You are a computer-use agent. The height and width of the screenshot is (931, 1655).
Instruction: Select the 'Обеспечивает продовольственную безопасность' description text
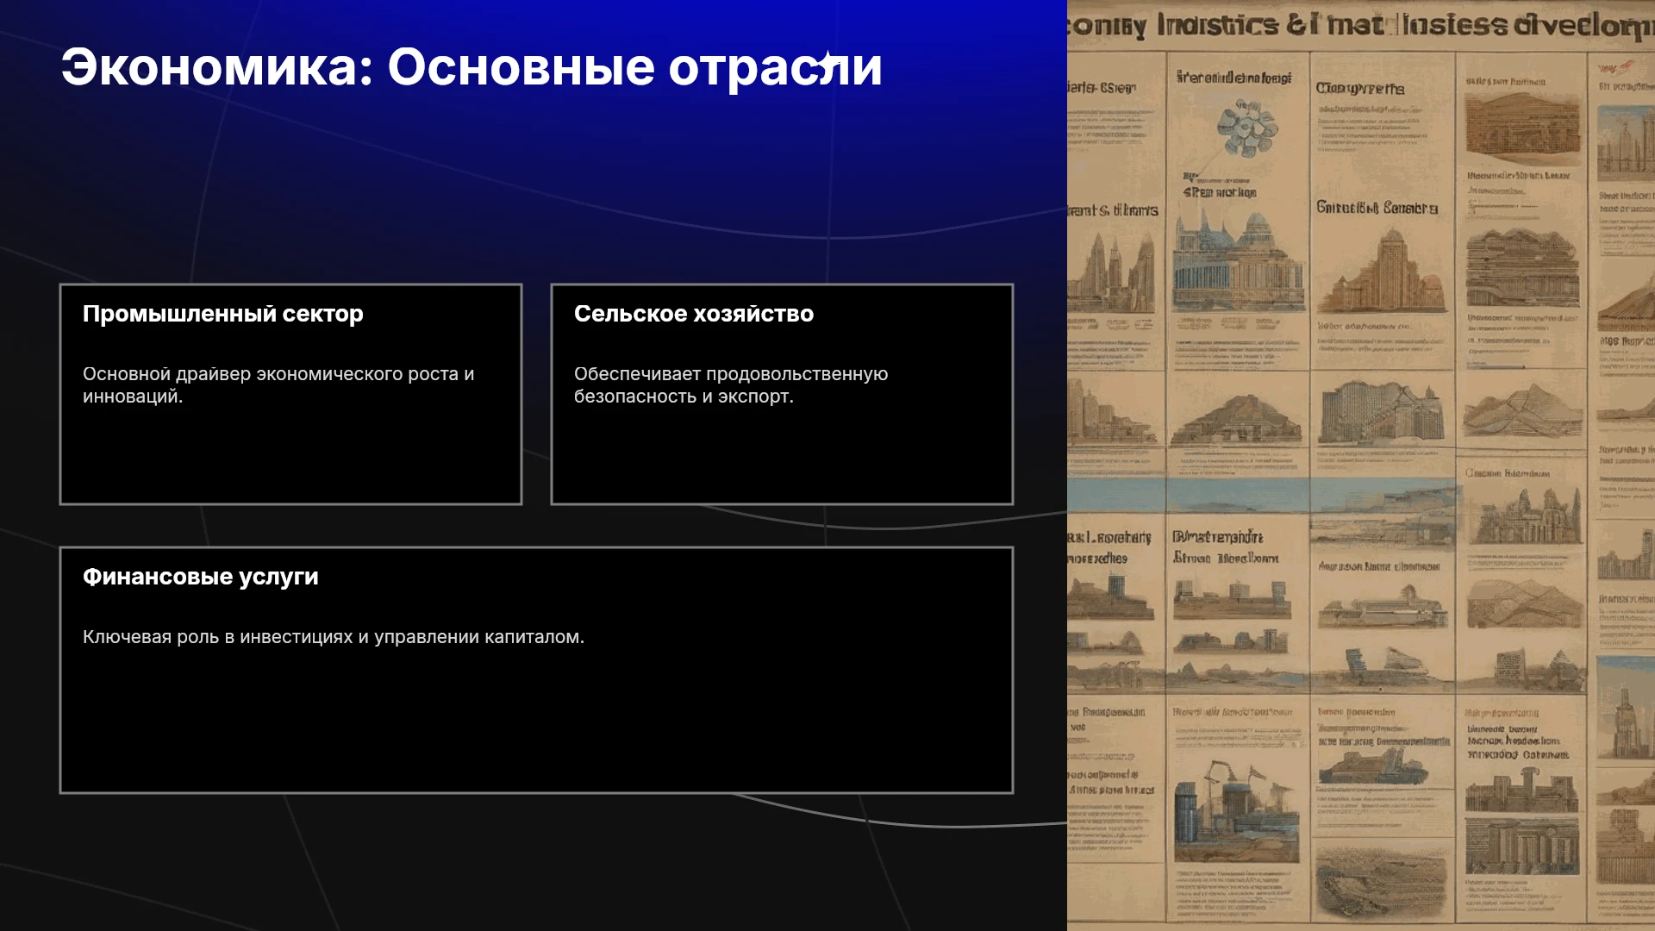coord(731,385)
